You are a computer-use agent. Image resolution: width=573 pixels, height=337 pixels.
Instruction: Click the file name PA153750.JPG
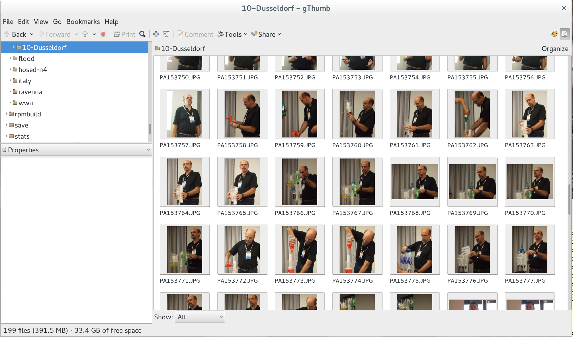[180, 77]
